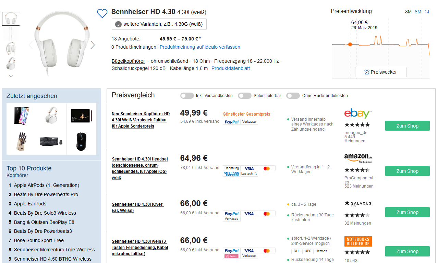Switch price chart to 3M
Image resolution: width=438 pixels, height=263 pixels.
(x=408, y=12)
